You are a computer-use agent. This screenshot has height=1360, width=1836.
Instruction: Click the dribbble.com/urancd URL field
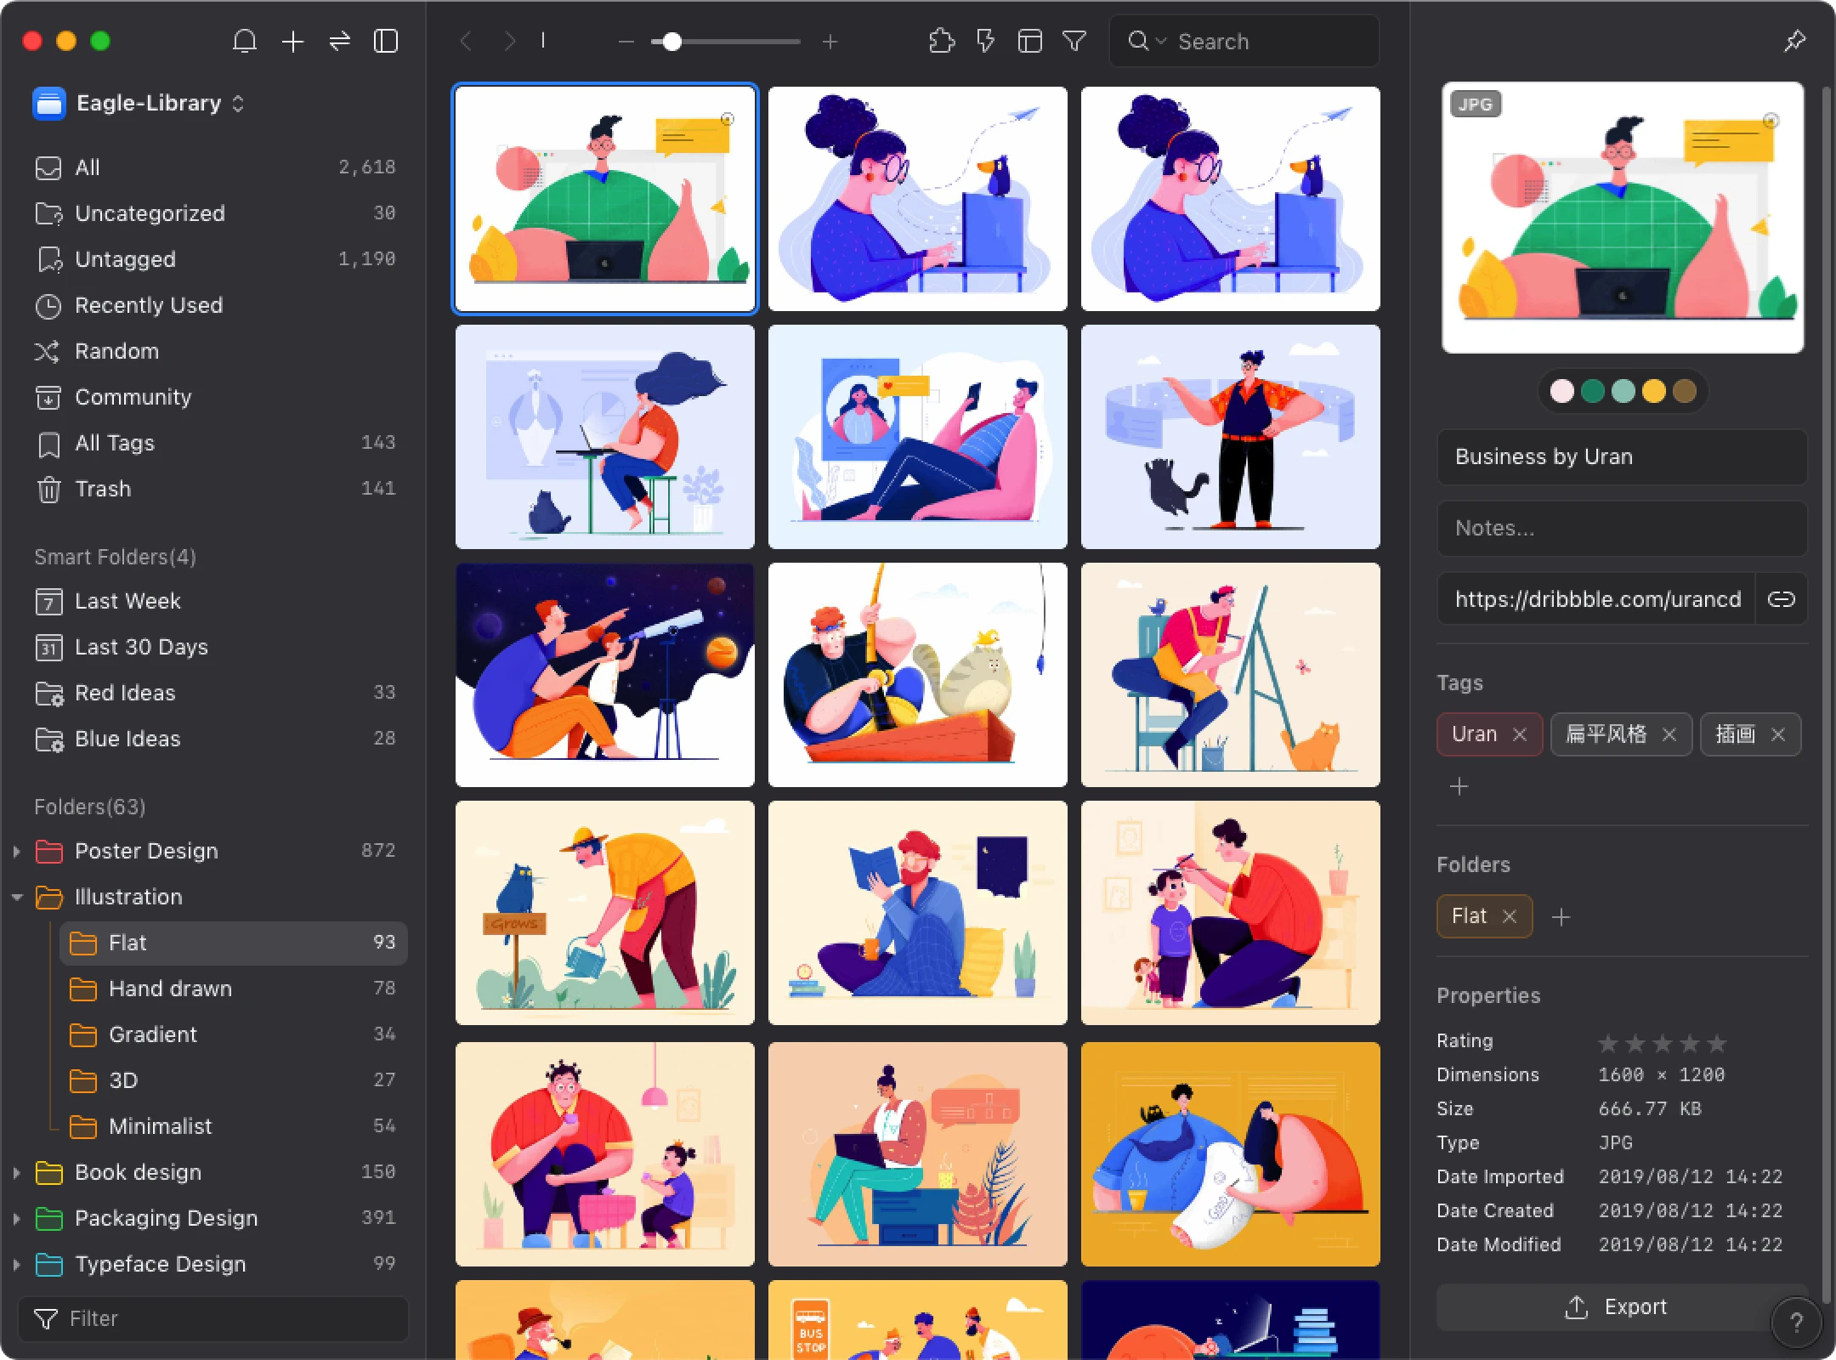(1596, 599)
